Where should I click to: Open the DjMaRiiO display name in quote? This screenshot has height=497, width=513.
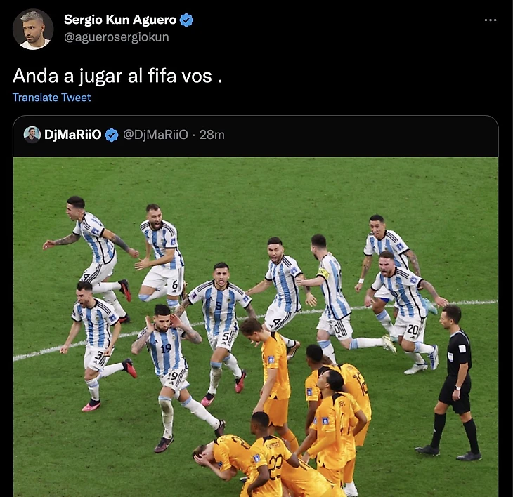[72, 135]
